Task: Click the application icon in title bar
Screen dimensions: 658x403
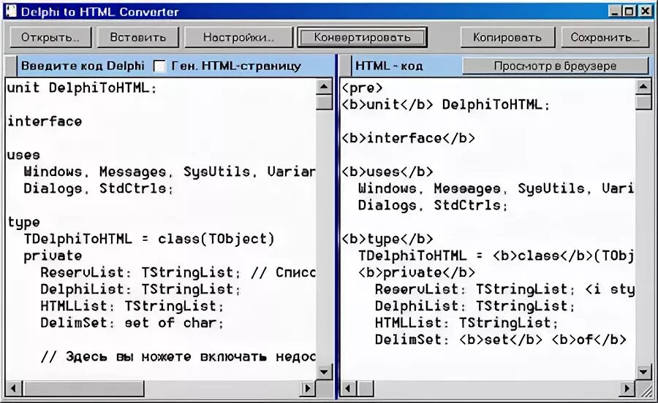Action: click(x=11, y=10)
